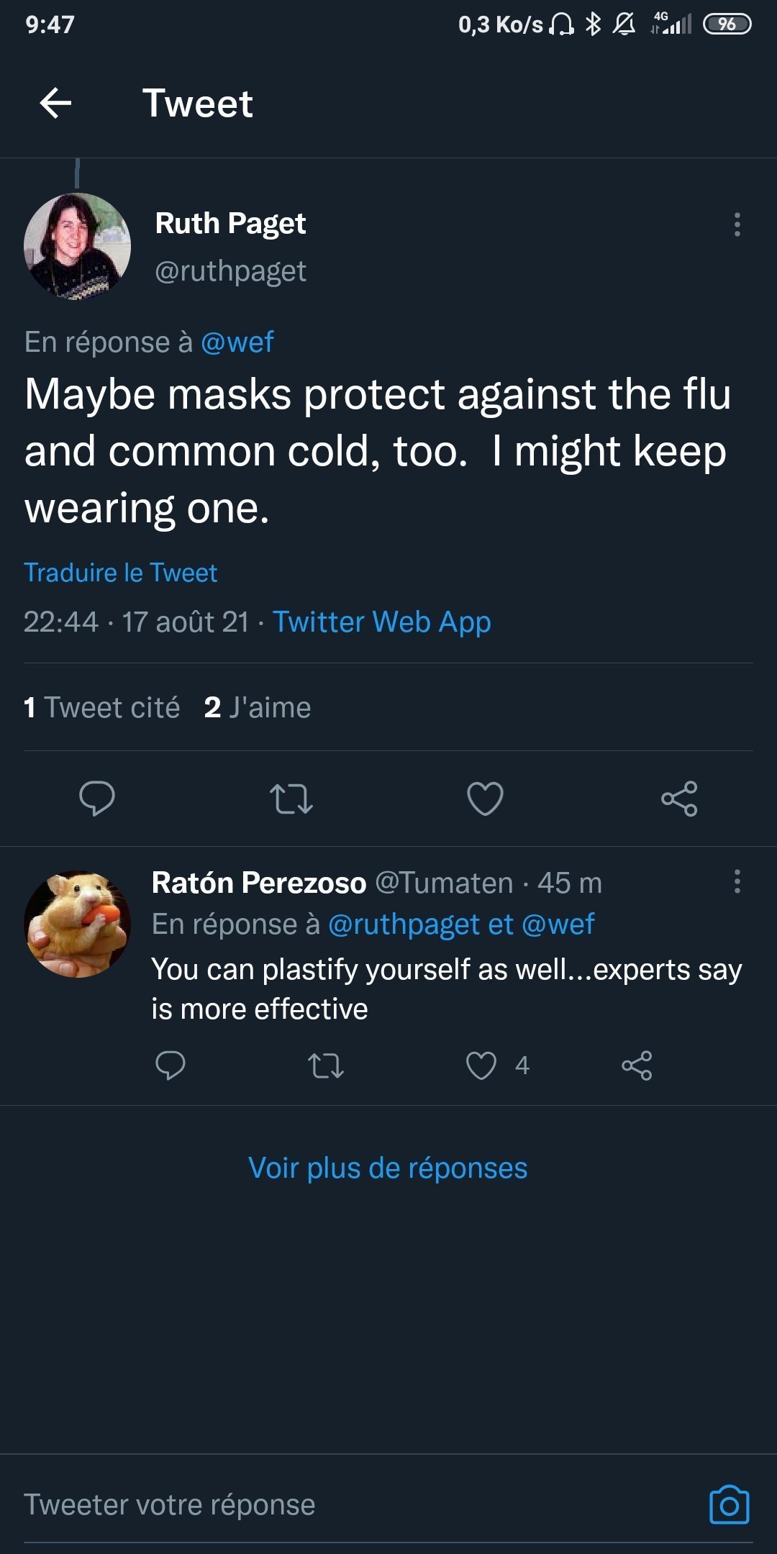Open the @wef mention under Ruth Paget
The image size is (777, 1554).
(237, 342)
